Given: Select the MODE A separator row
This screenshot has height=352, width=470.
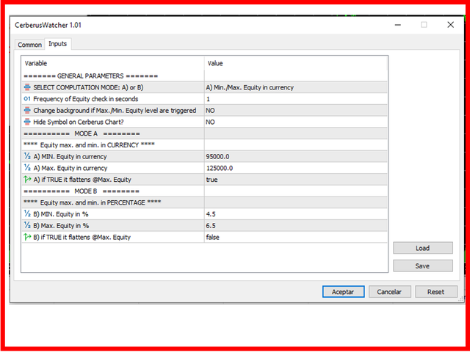Looking at the screenshot, I should (204, 133).
